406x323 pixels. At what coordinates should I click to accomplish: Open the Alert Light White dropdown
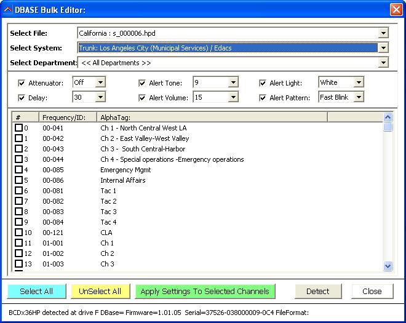pyautogui.click(x=359, y=82)
